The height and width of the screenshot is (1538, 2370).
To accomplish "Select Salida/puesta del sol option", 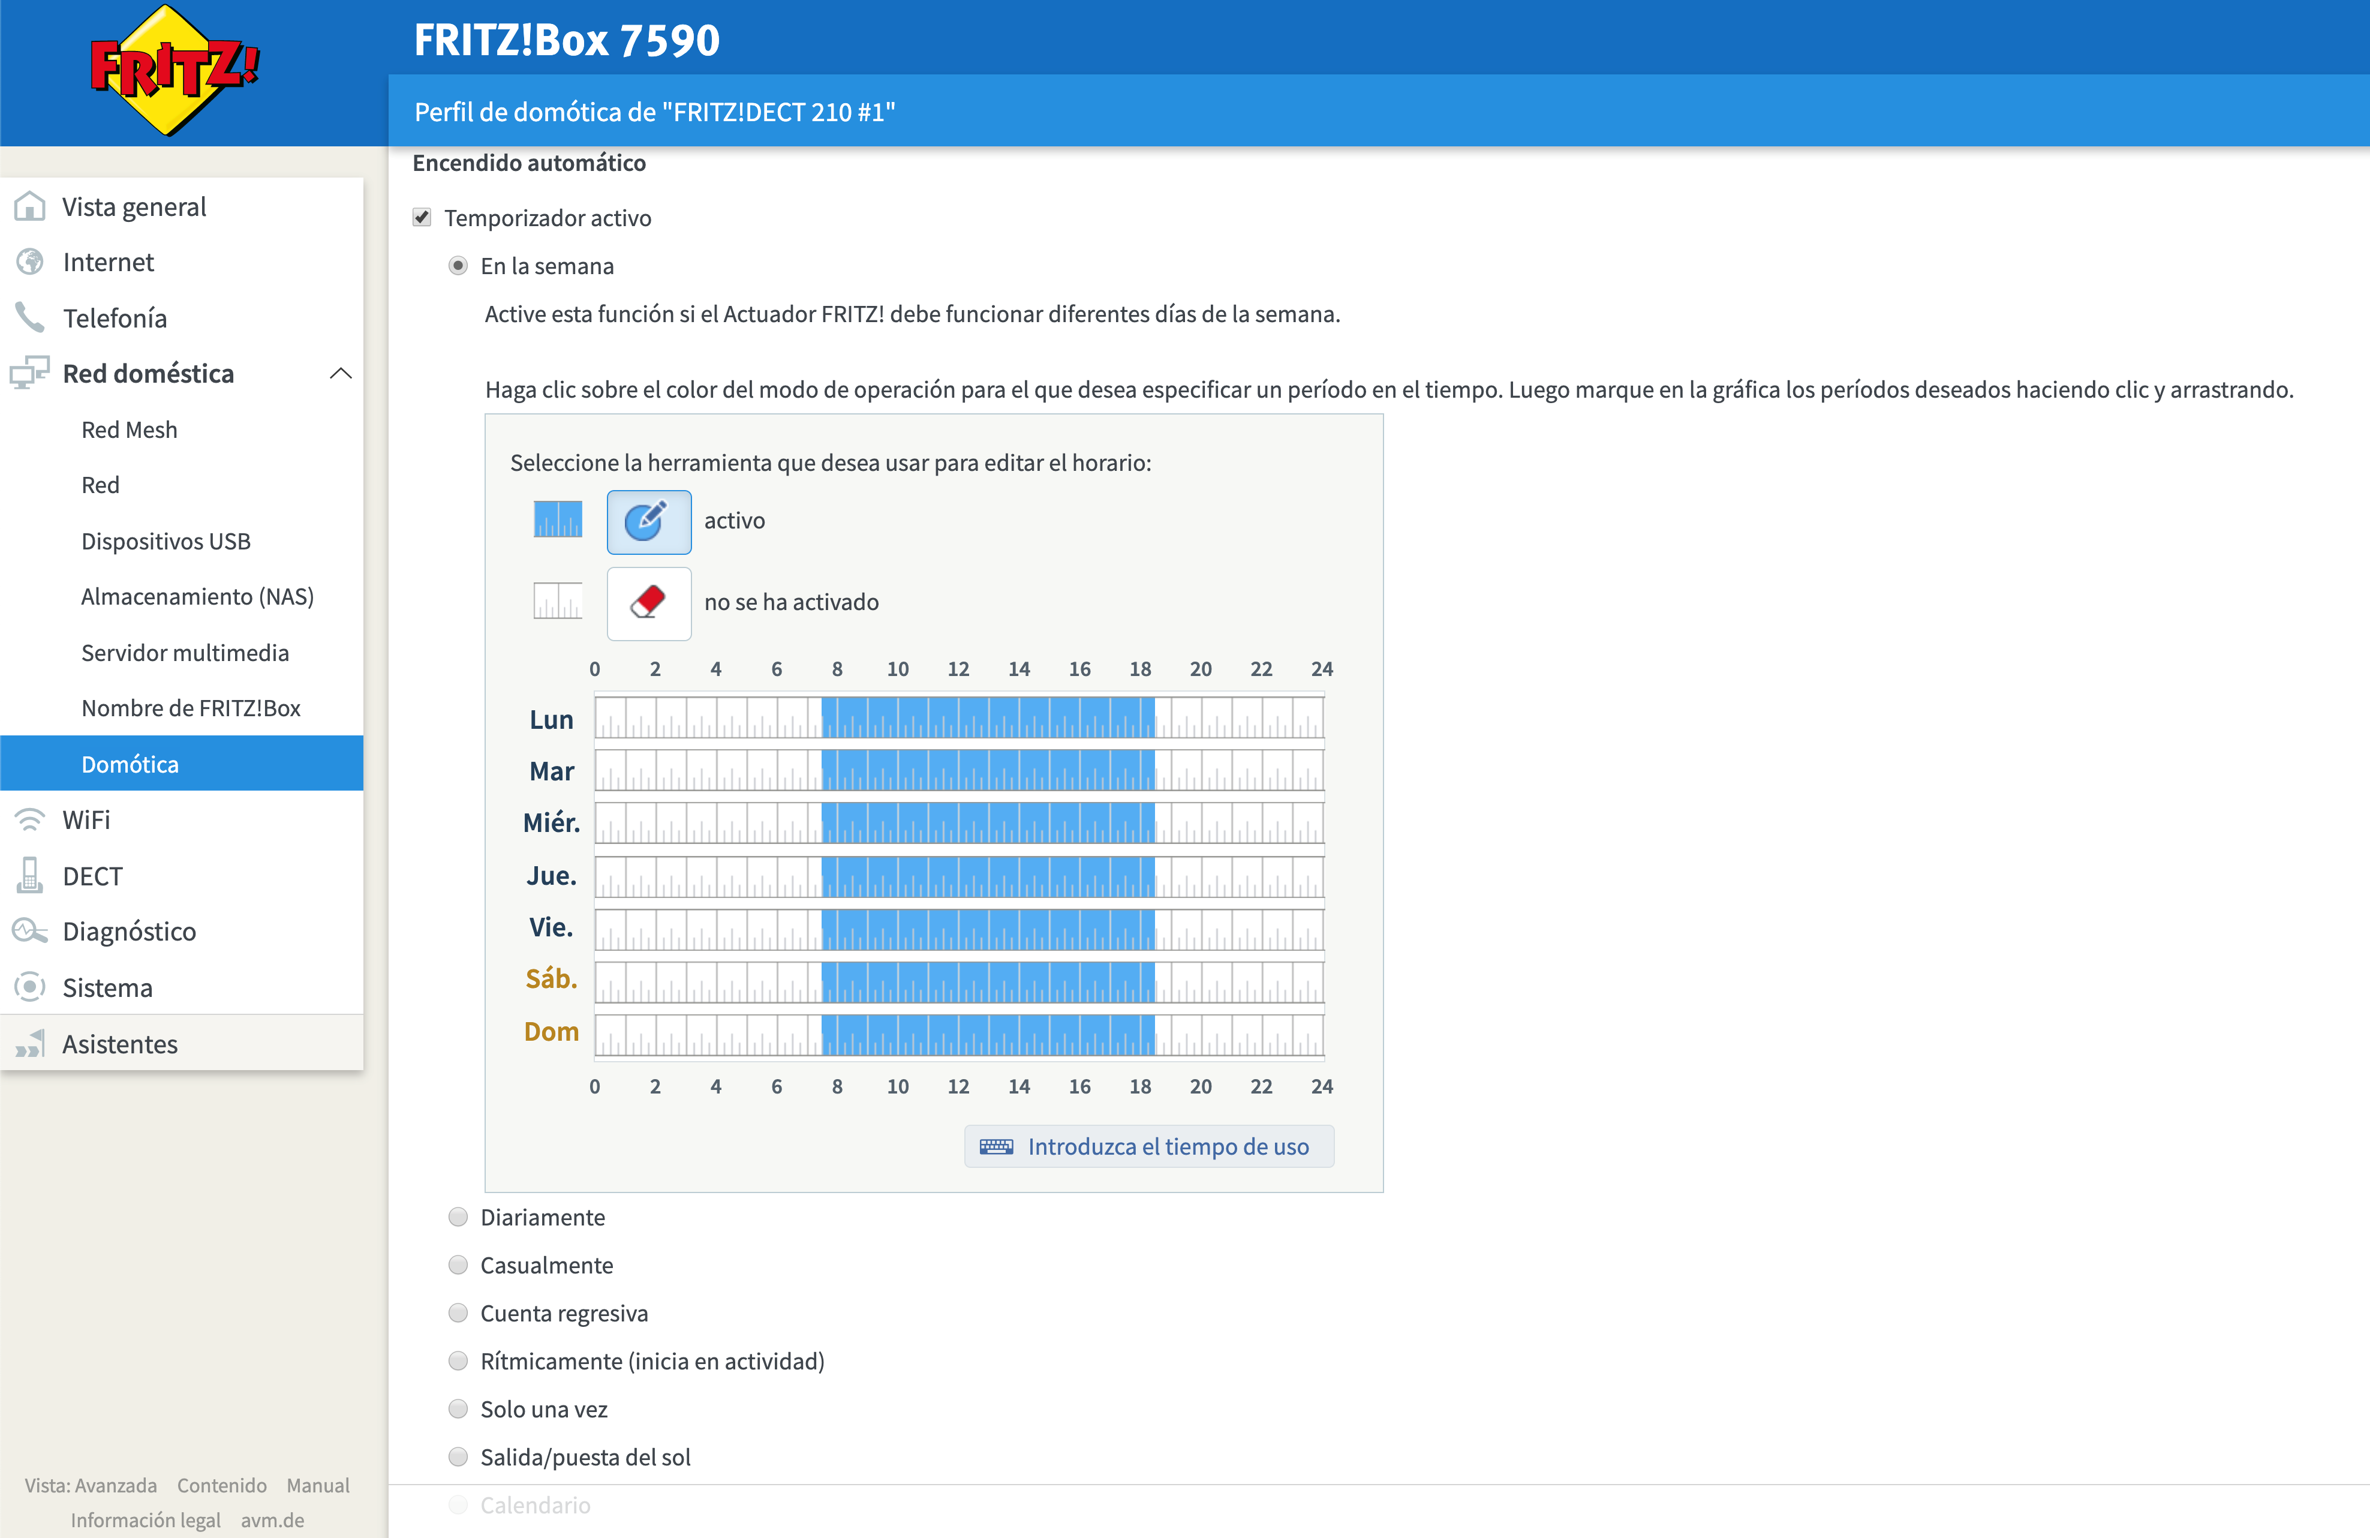I will click(x=458, y=1456).
